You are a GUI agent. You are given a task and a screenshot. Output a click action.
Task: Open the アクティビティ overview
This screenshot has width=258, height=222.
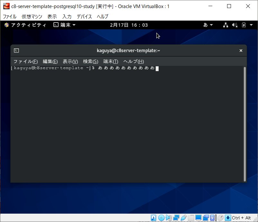click(x=25, y=25)
